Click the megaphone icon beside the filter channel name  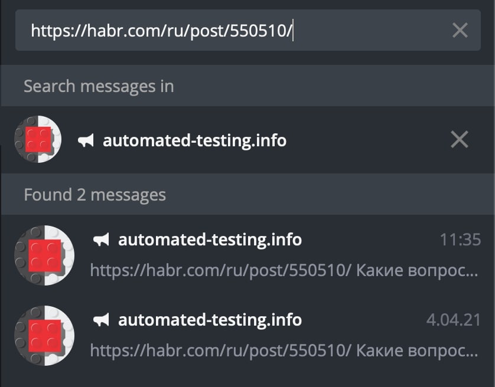(86, 140)
